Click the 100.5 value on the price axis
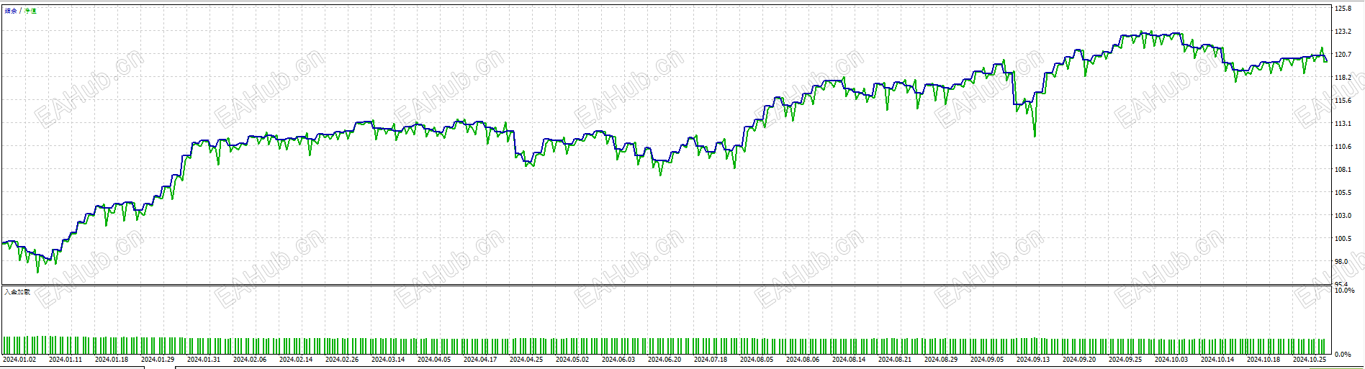This screenshot has height=369, width=1365. [x=1343, y=239]
